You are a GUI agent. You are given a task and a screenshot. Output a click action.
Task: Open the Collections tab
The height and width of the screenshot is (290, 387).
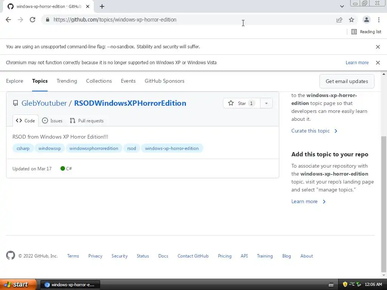pyautogui.click(x=99, y=81)
